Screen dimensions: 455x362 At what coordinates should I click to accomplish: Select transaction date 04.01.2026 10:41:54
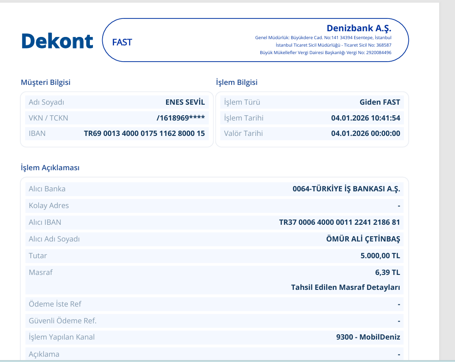[x=366, y=118]
